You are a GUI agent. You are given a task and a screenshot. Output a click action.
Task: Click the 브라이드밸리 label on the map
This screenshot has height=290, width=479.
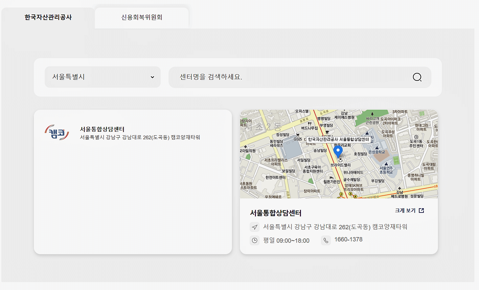point(340,165)
